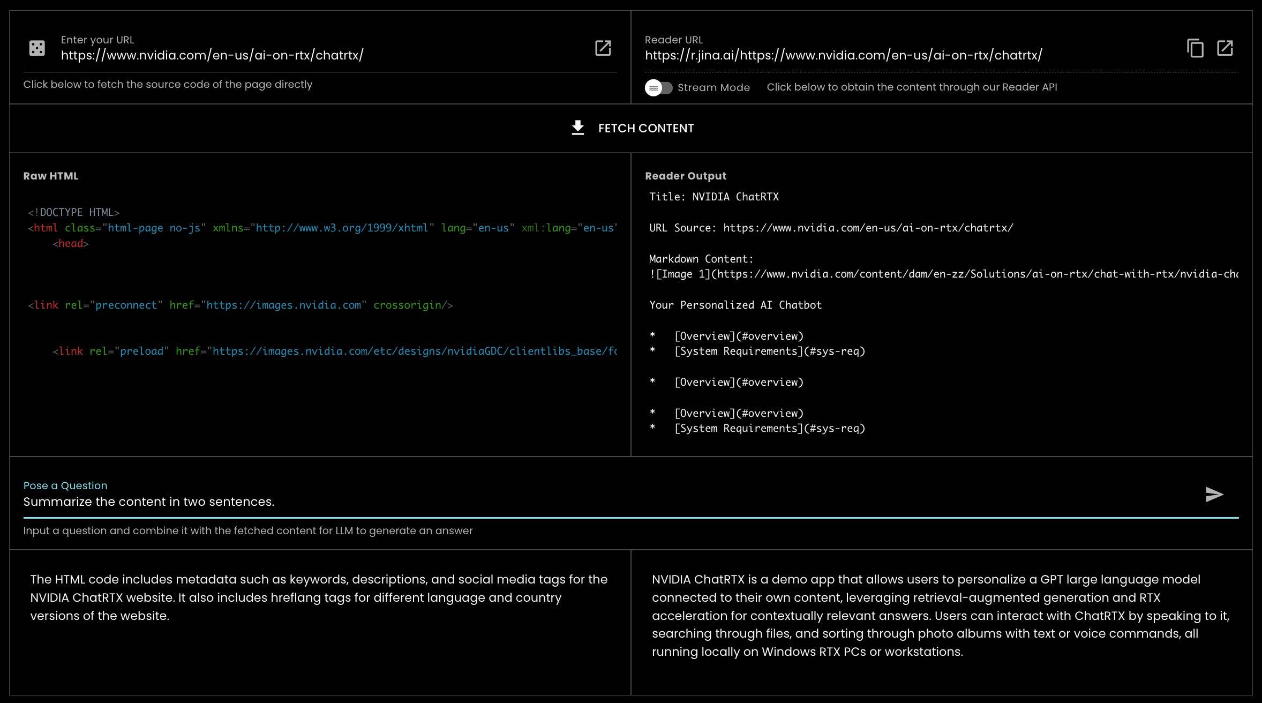The image size is (1262, 703).
Task: Click the HTML summary answer text
Action: (x=319, y=597)
